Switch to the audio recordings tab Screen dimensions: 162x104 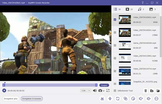coord(141,9)
